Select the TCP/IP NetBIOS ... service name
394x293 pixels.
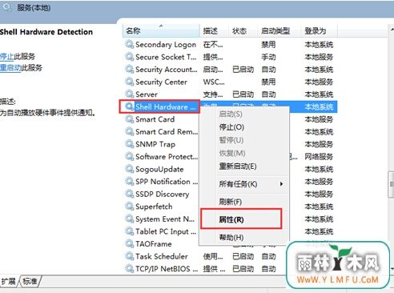pos(167,269)
